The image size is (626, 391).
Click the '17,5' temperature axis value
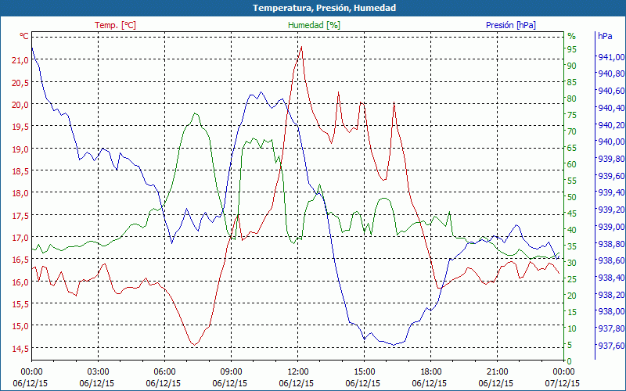21,216
